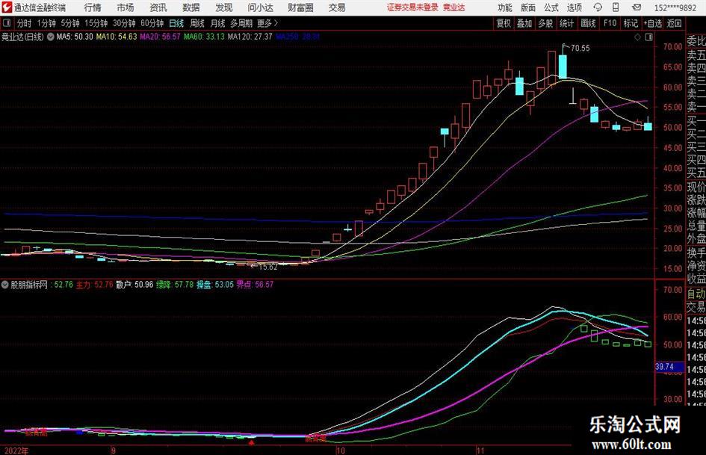
Task: Click the MA10: 54.63 label
Action: tap(116, 37)
